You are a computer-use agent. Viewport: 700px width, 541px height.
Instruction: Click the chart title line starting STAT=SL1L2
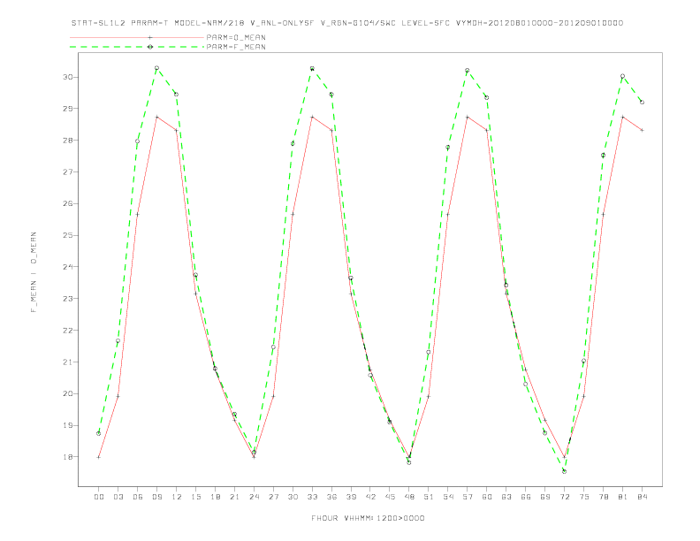pyautogui.click(x=346, y=23)
